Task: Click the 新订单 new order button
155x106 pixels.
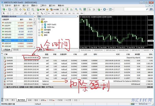Action: pyautogui.click(x=41, y=9)
